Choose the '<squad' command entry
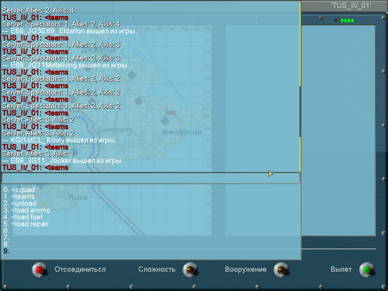388x291 pixels. (x=23, y=190)
